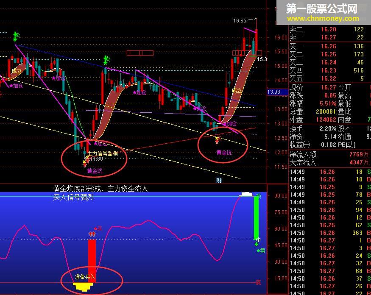Viewport: 371px width, 295px height.
Task: Click the 顶 label at the indicator's top line
Action: pos(259,196)
